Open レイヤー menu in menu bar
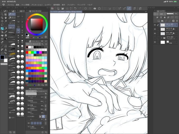Screen dimensions: 179x134 (48, 5)
